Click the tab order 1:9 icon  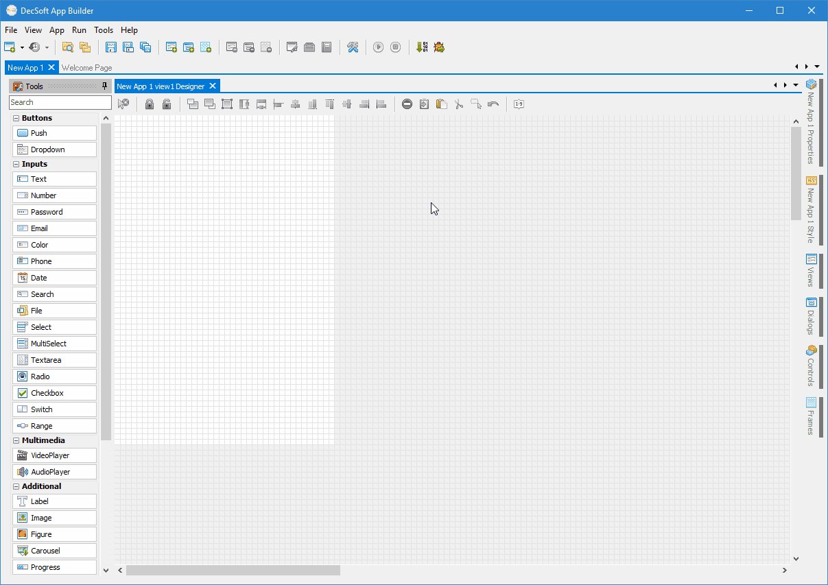[x=519, y=104]
